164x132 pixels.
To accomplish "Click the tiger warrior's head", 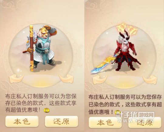I will pos(44,33).
